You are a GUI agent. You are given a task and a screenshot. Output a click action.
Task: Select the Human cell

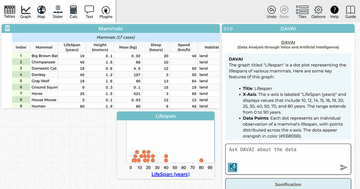(x=44, y=106)
